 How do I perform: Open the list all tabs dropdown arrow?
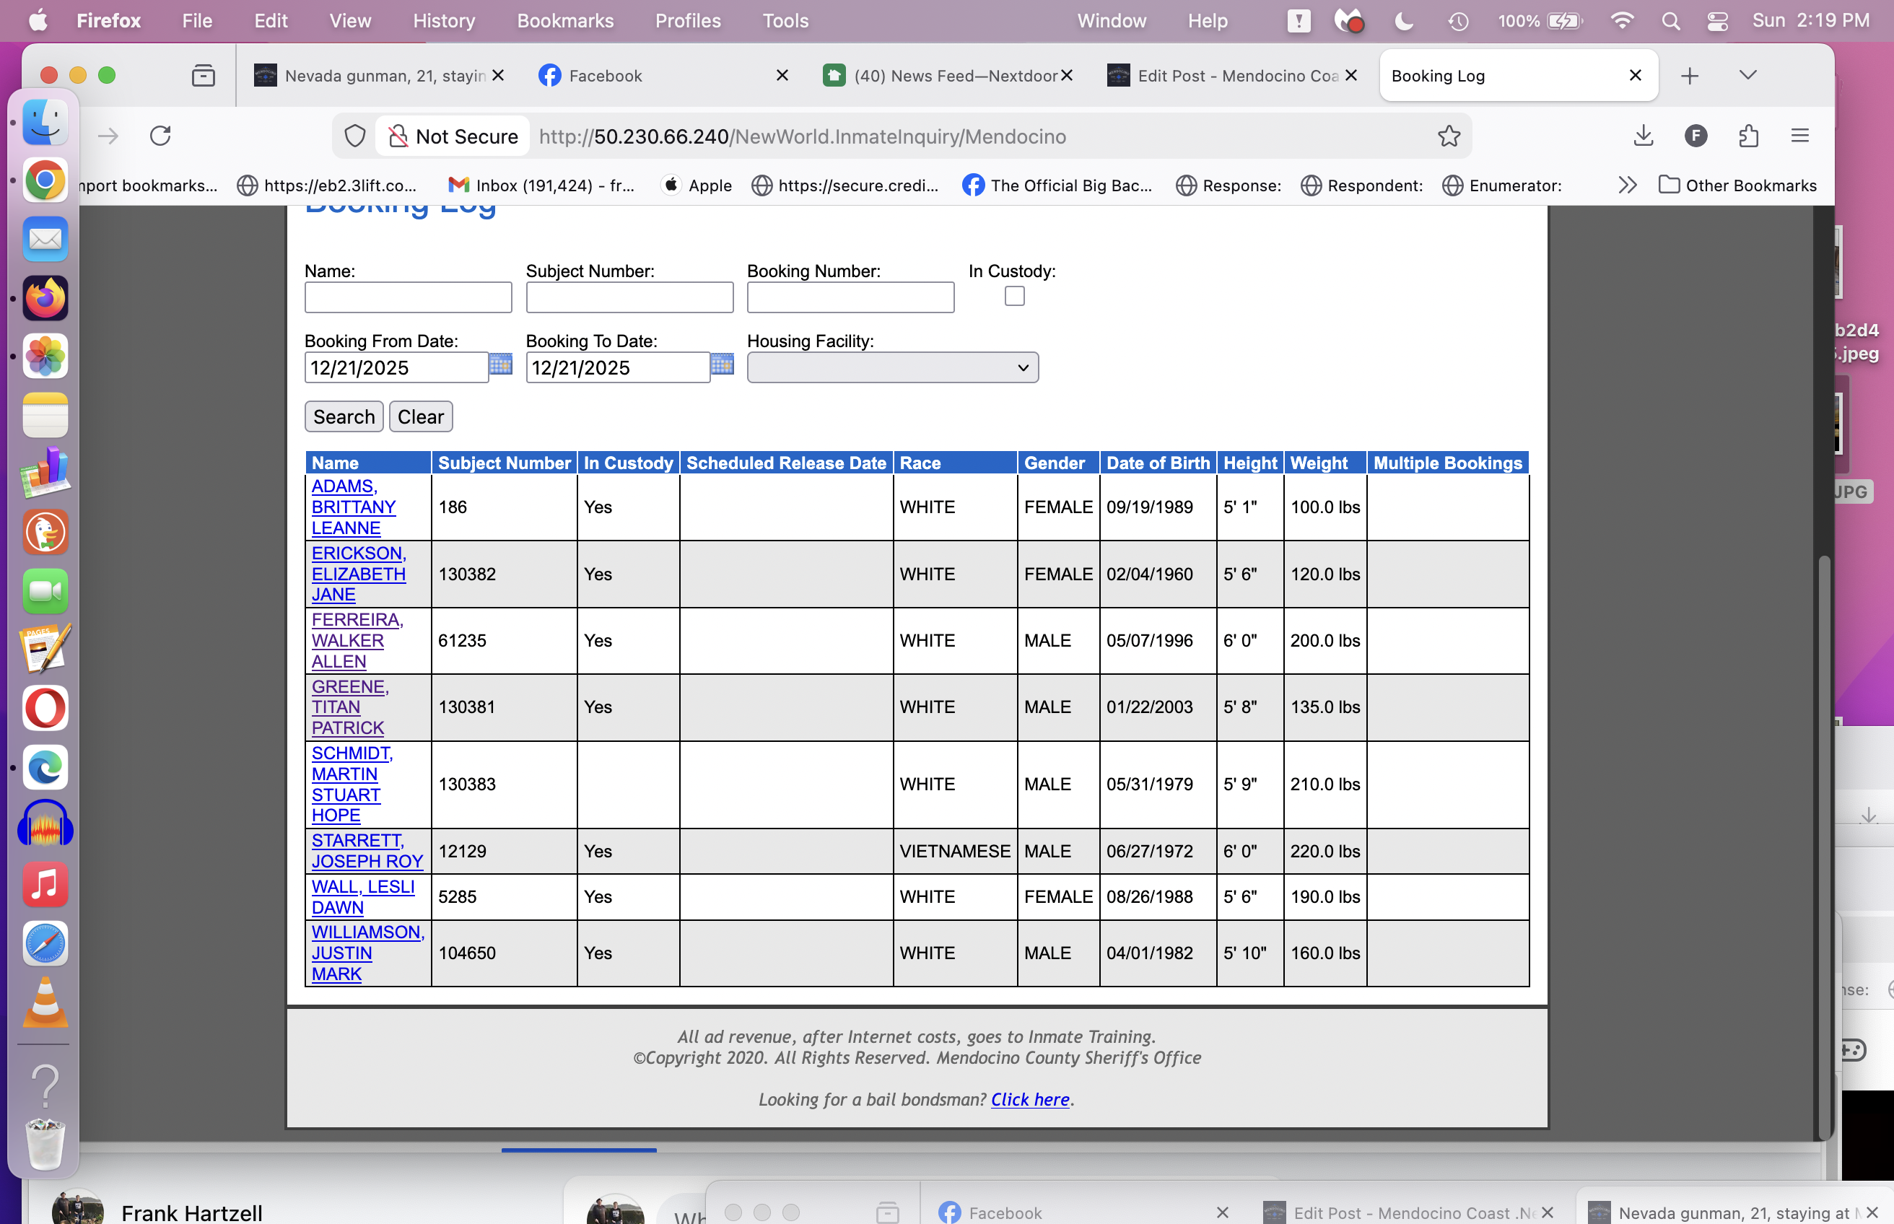(x=1747, y=76)
